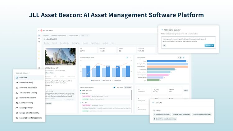Click the Accounts Receivable chart icon
The height and width of the screenshot is (131, 233).
click(17, 88)
